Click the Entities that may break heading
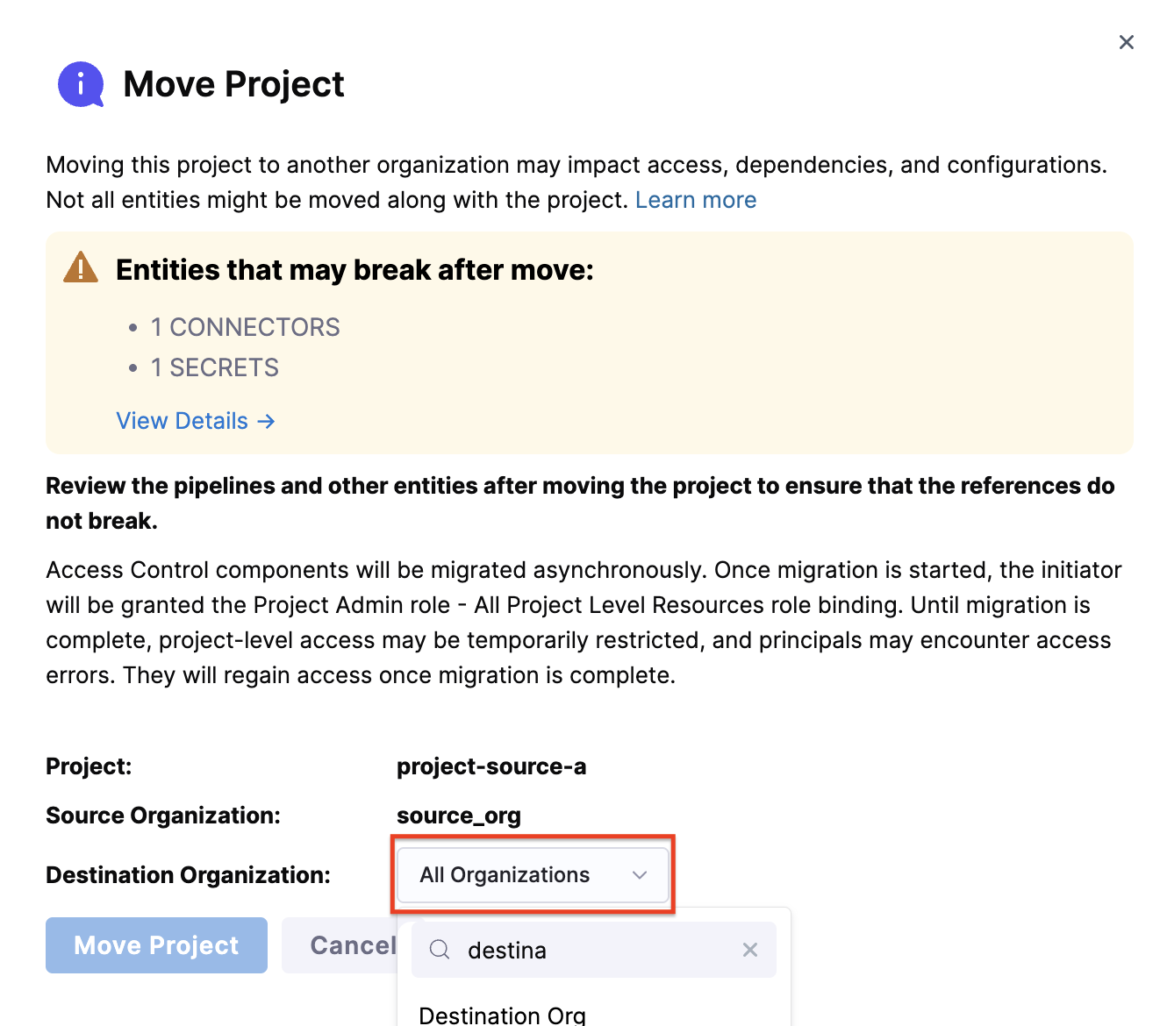This screenshot has width=1160, height=1026. pyautogui.click(x=354, y=270)
